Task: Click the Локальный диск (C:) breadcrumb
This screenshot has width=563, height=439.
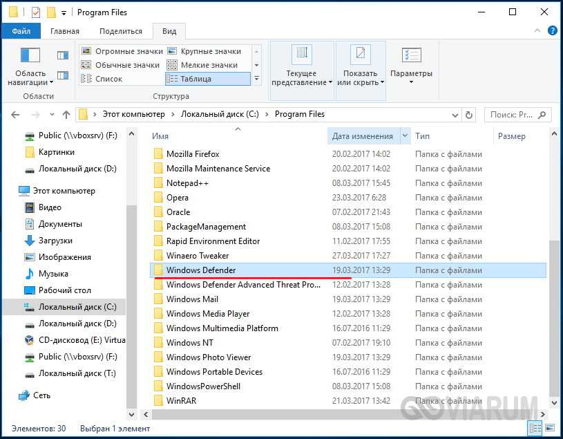Action: 220,114
